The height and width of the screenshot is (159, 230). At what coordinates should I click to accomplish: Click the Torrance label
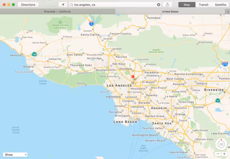pyautogui.click(x=115, y=112)
